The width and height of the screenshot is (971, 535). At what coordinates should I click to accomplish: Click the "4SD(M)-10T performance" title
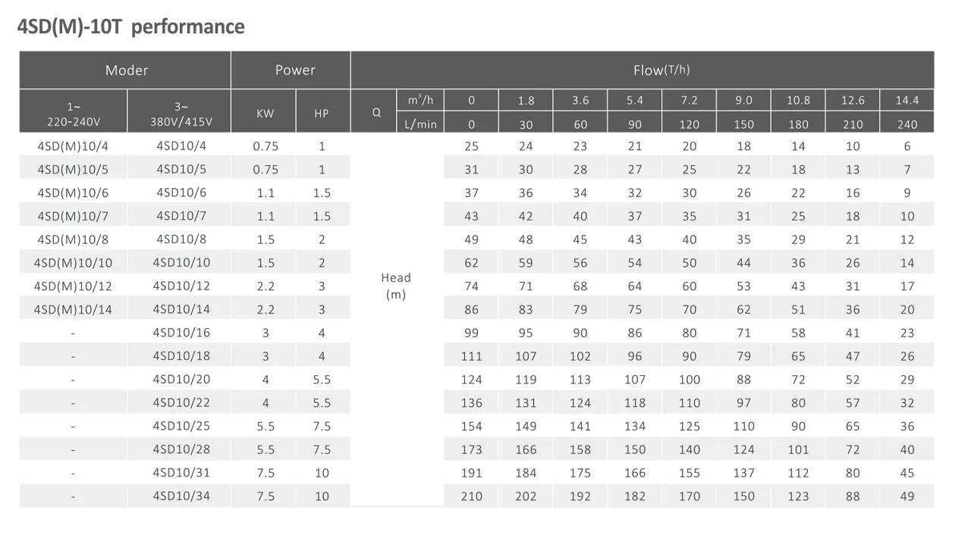tap(130, 27)
